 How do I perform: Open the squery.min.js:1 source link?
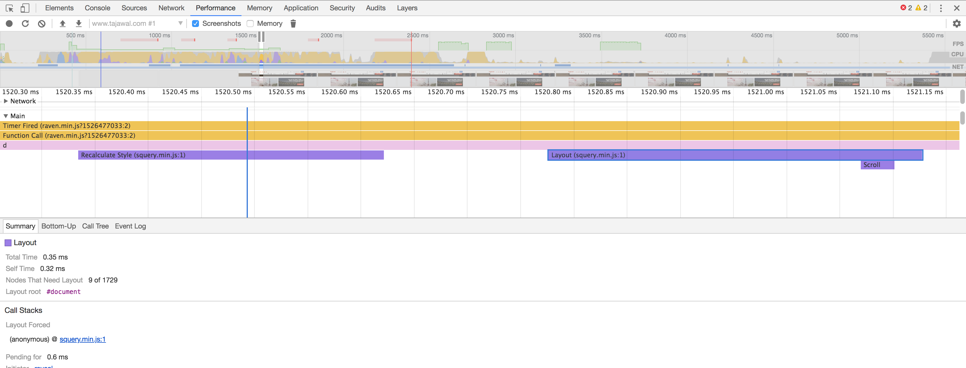tap(83, 339)
